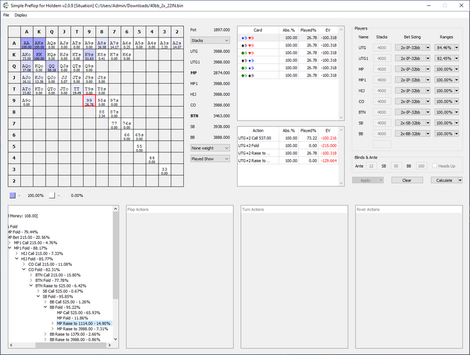This screenshot has width=470, height=355.
Task: Expand CO Call 215.00 tree node
Action: pyautogui.click(x=24, y=264)
